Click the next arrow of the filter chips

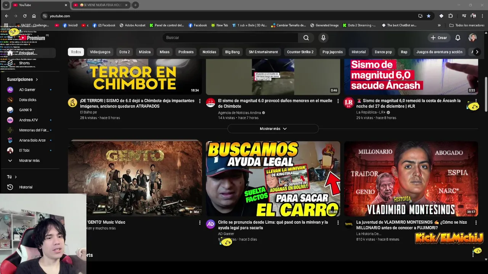coord(477,52)
